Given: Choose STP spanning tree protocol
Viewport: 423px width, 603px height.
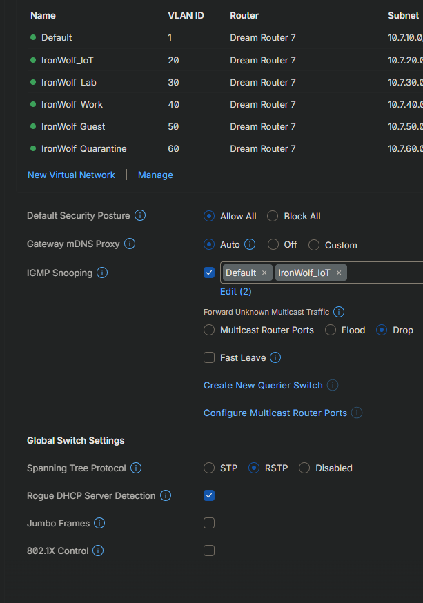Looking at the screenshot, I should (209, 468).
